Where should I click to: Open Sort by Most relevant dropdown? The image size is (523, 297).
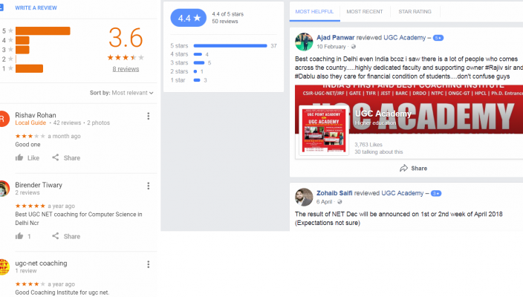point(121,93)
